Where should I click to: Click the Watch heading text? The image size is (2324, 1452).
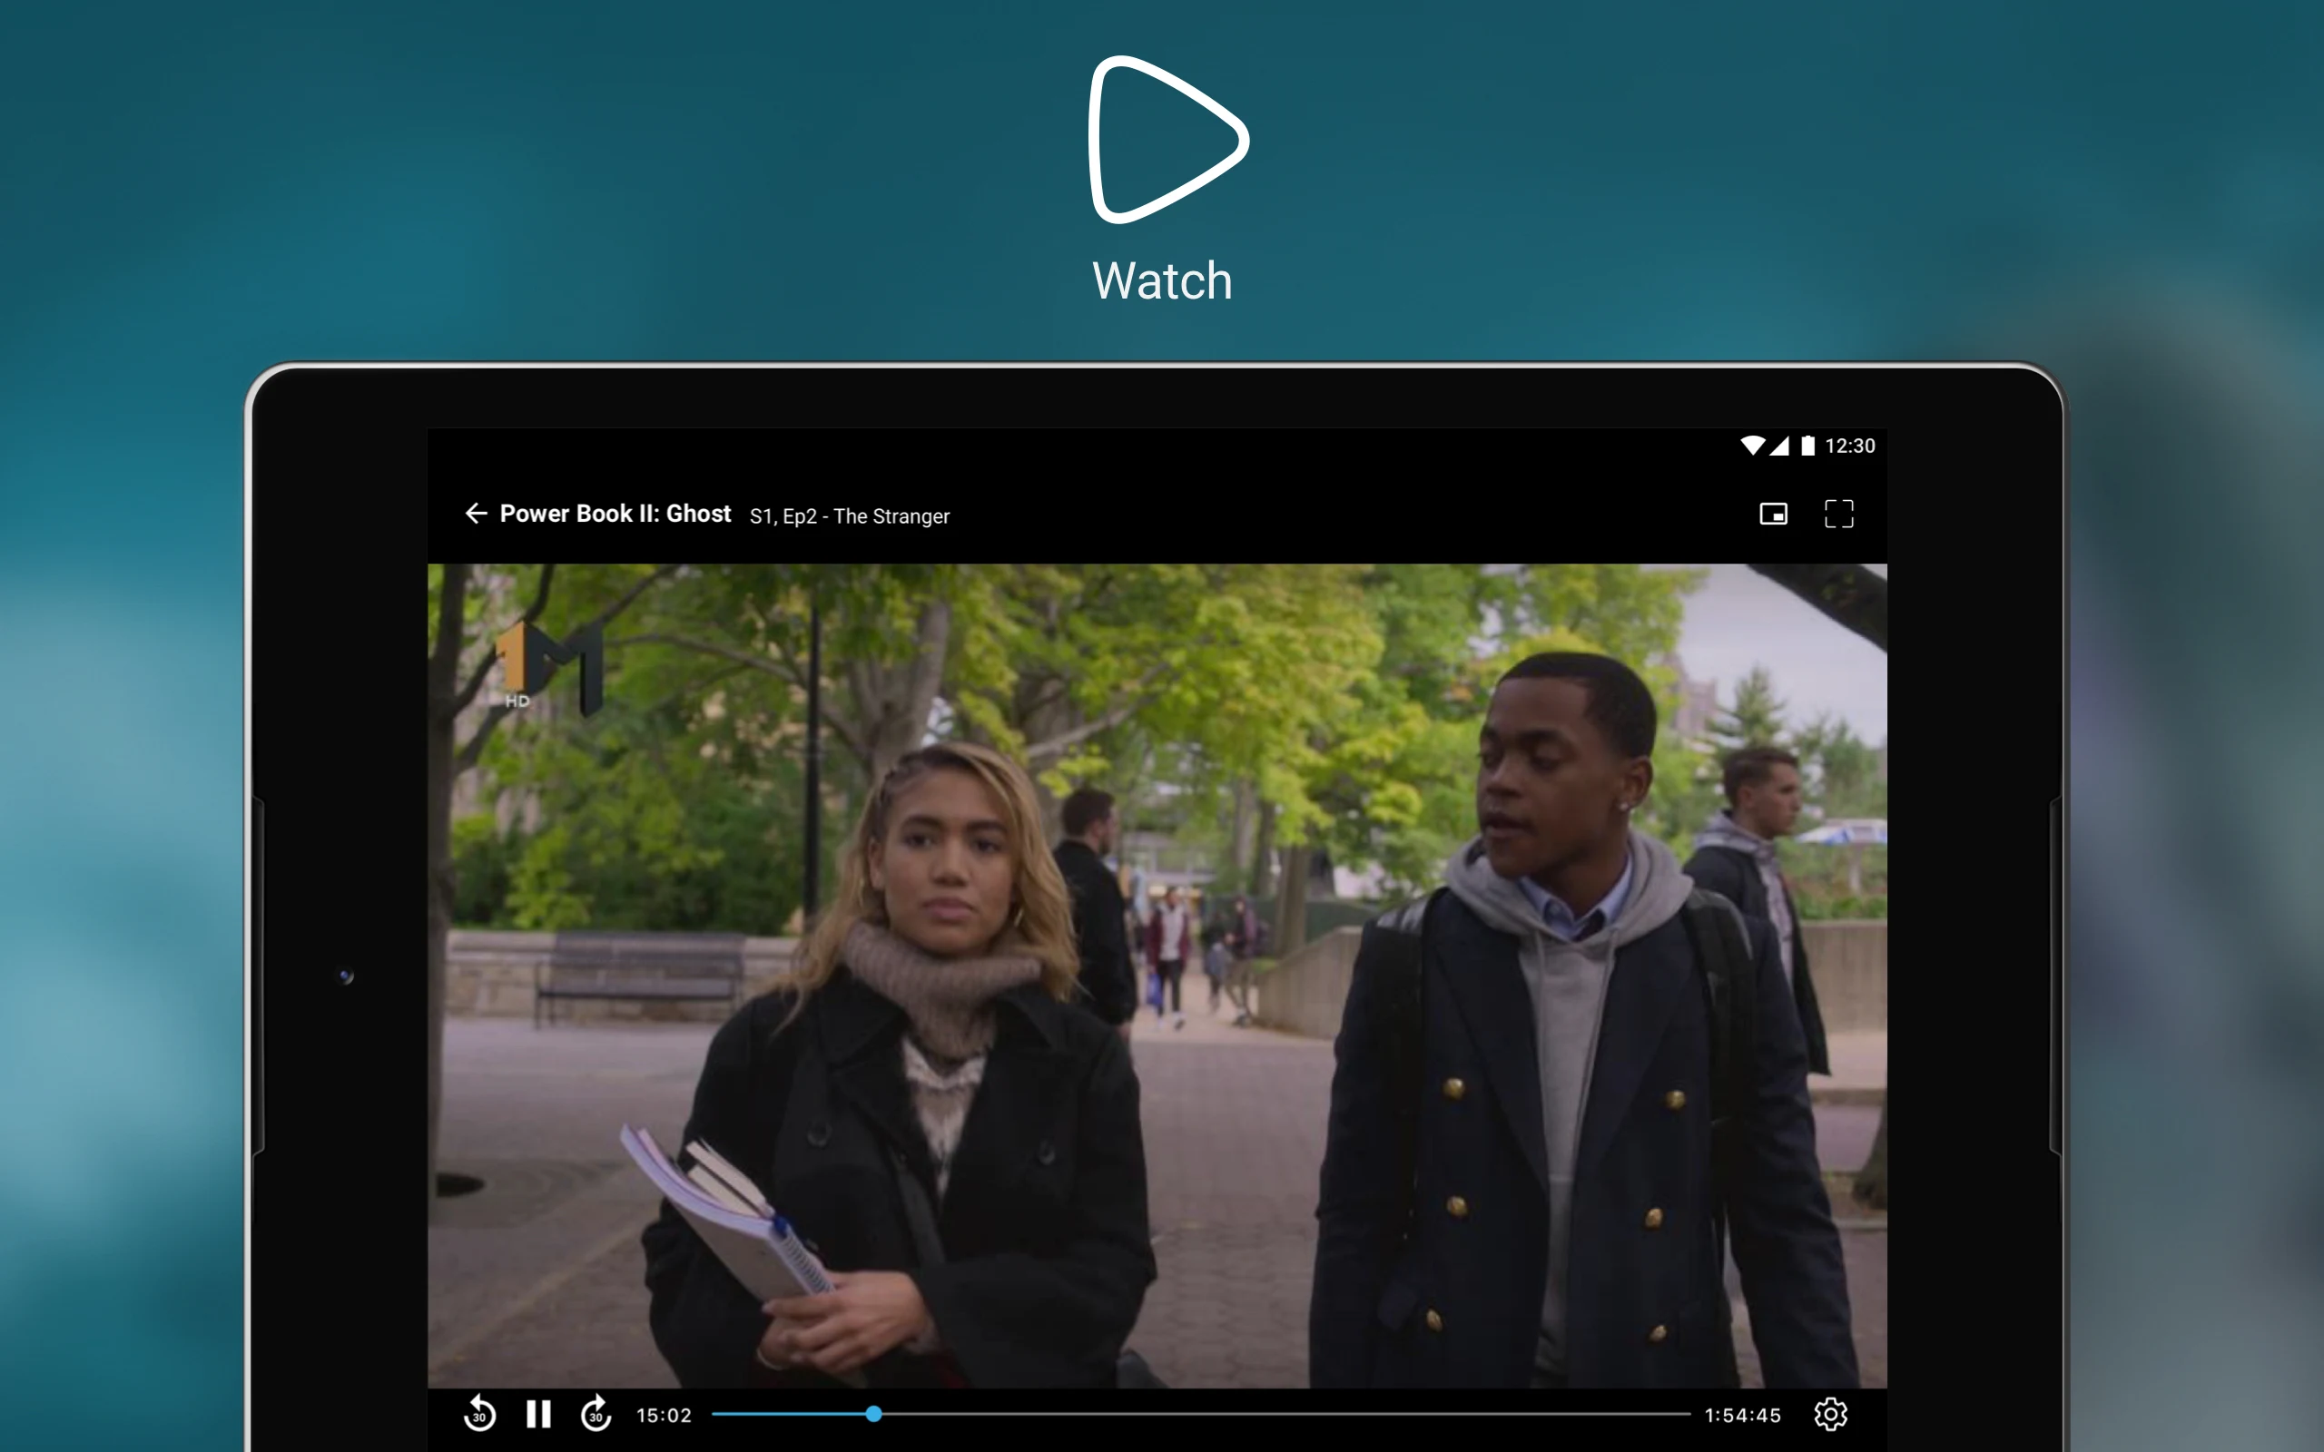(x=1162, y=281)
